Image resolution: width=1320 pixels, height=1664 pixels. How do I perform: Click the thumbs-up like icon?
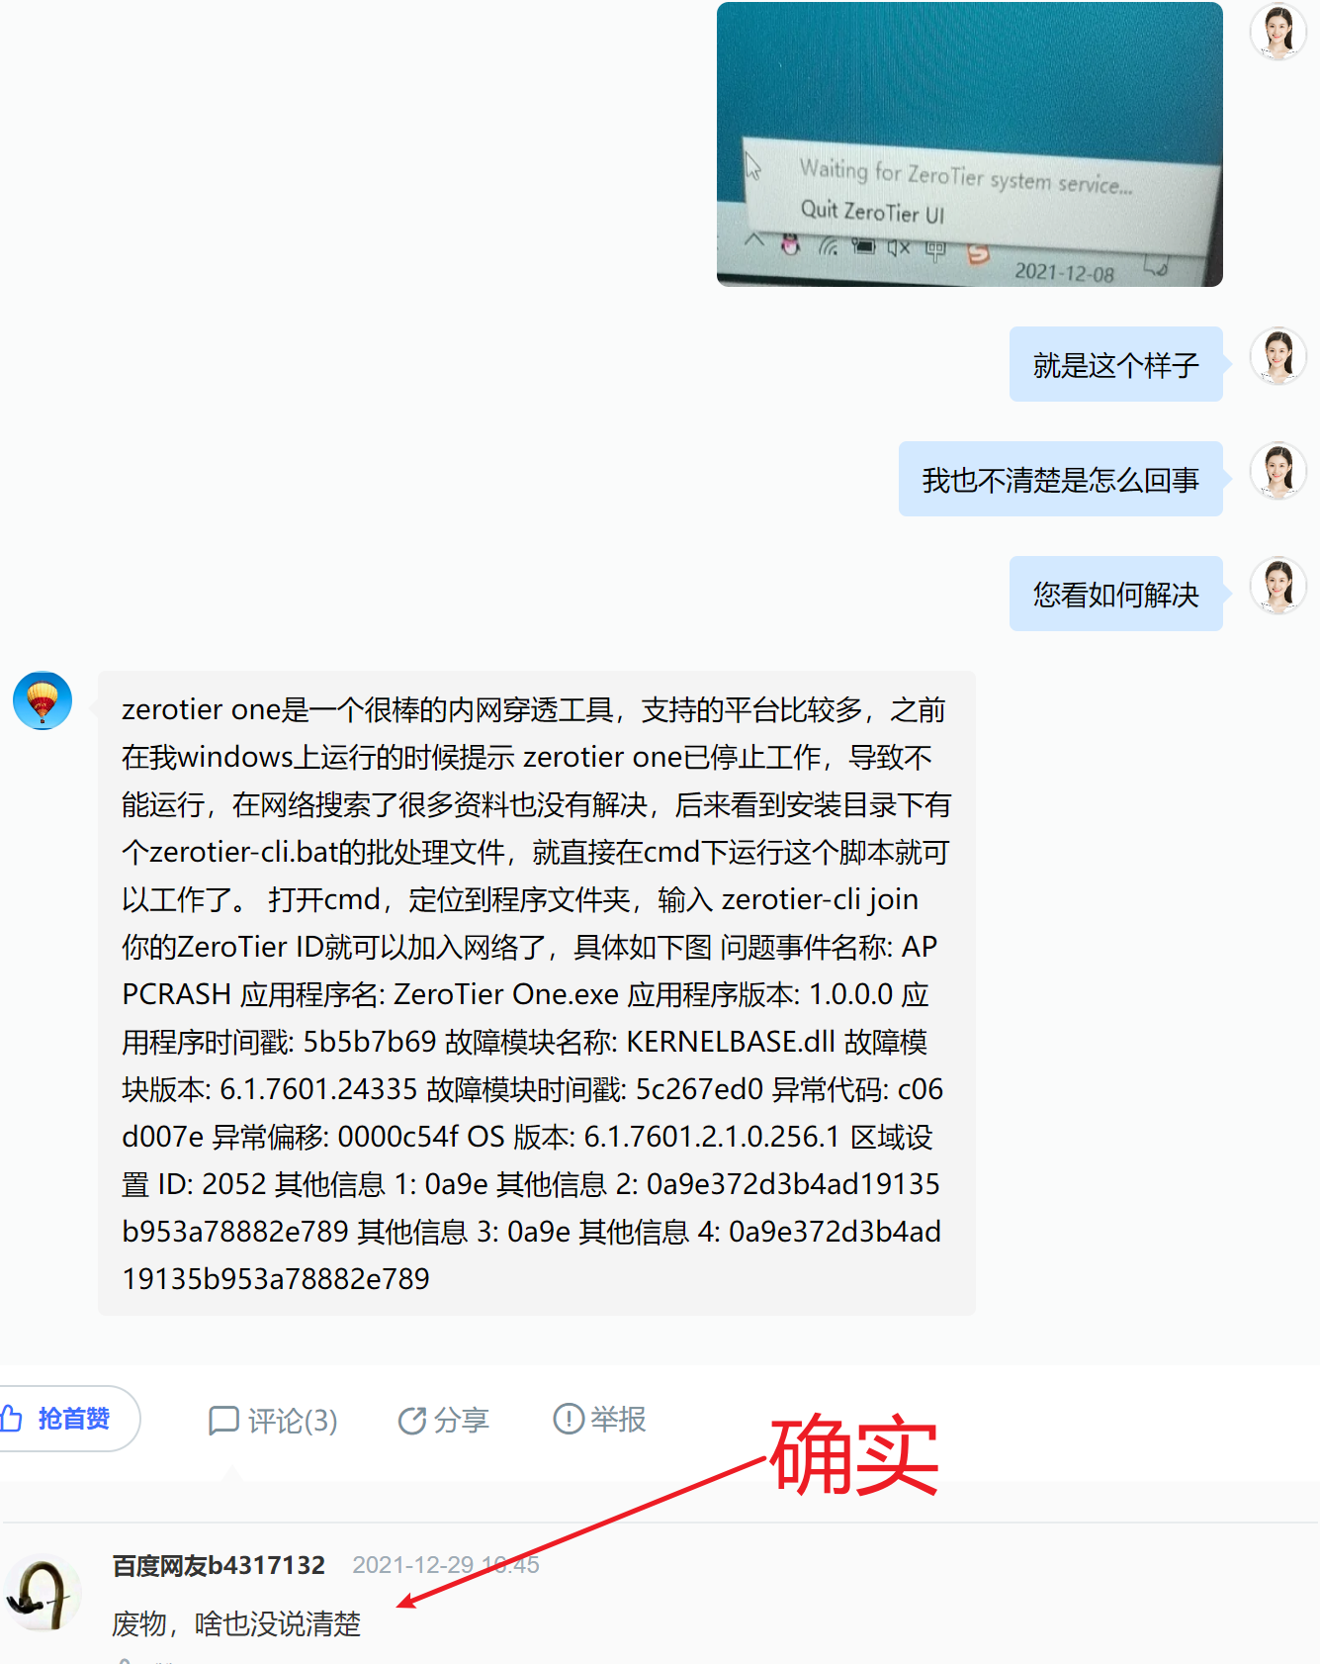pyautogui.click(x=11, y=1419)
